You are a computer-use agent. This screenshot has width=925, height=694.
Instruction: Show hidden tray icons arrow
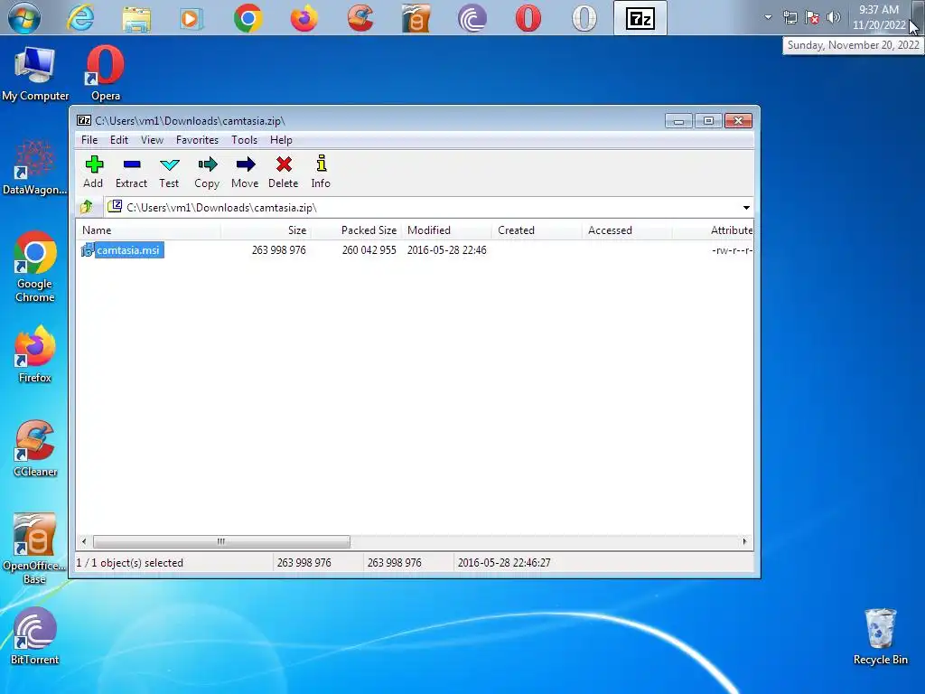pyautogui.click(x=768, y=17)
